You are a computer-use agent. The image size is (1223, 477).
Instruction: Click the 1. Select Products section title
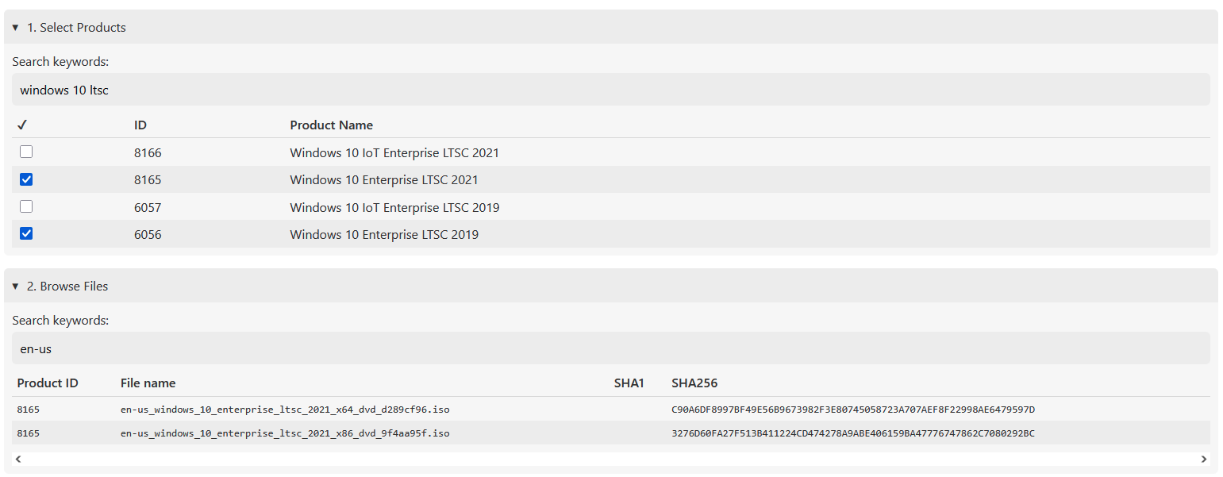coord(76,28)
